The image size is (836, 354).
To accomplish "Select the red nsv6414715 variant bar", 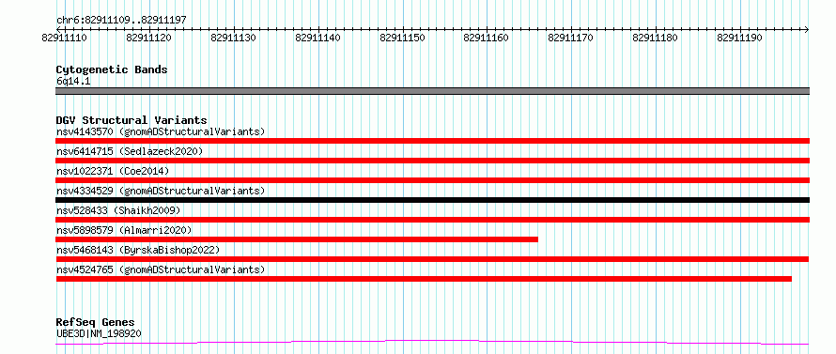I will point(432,161).
